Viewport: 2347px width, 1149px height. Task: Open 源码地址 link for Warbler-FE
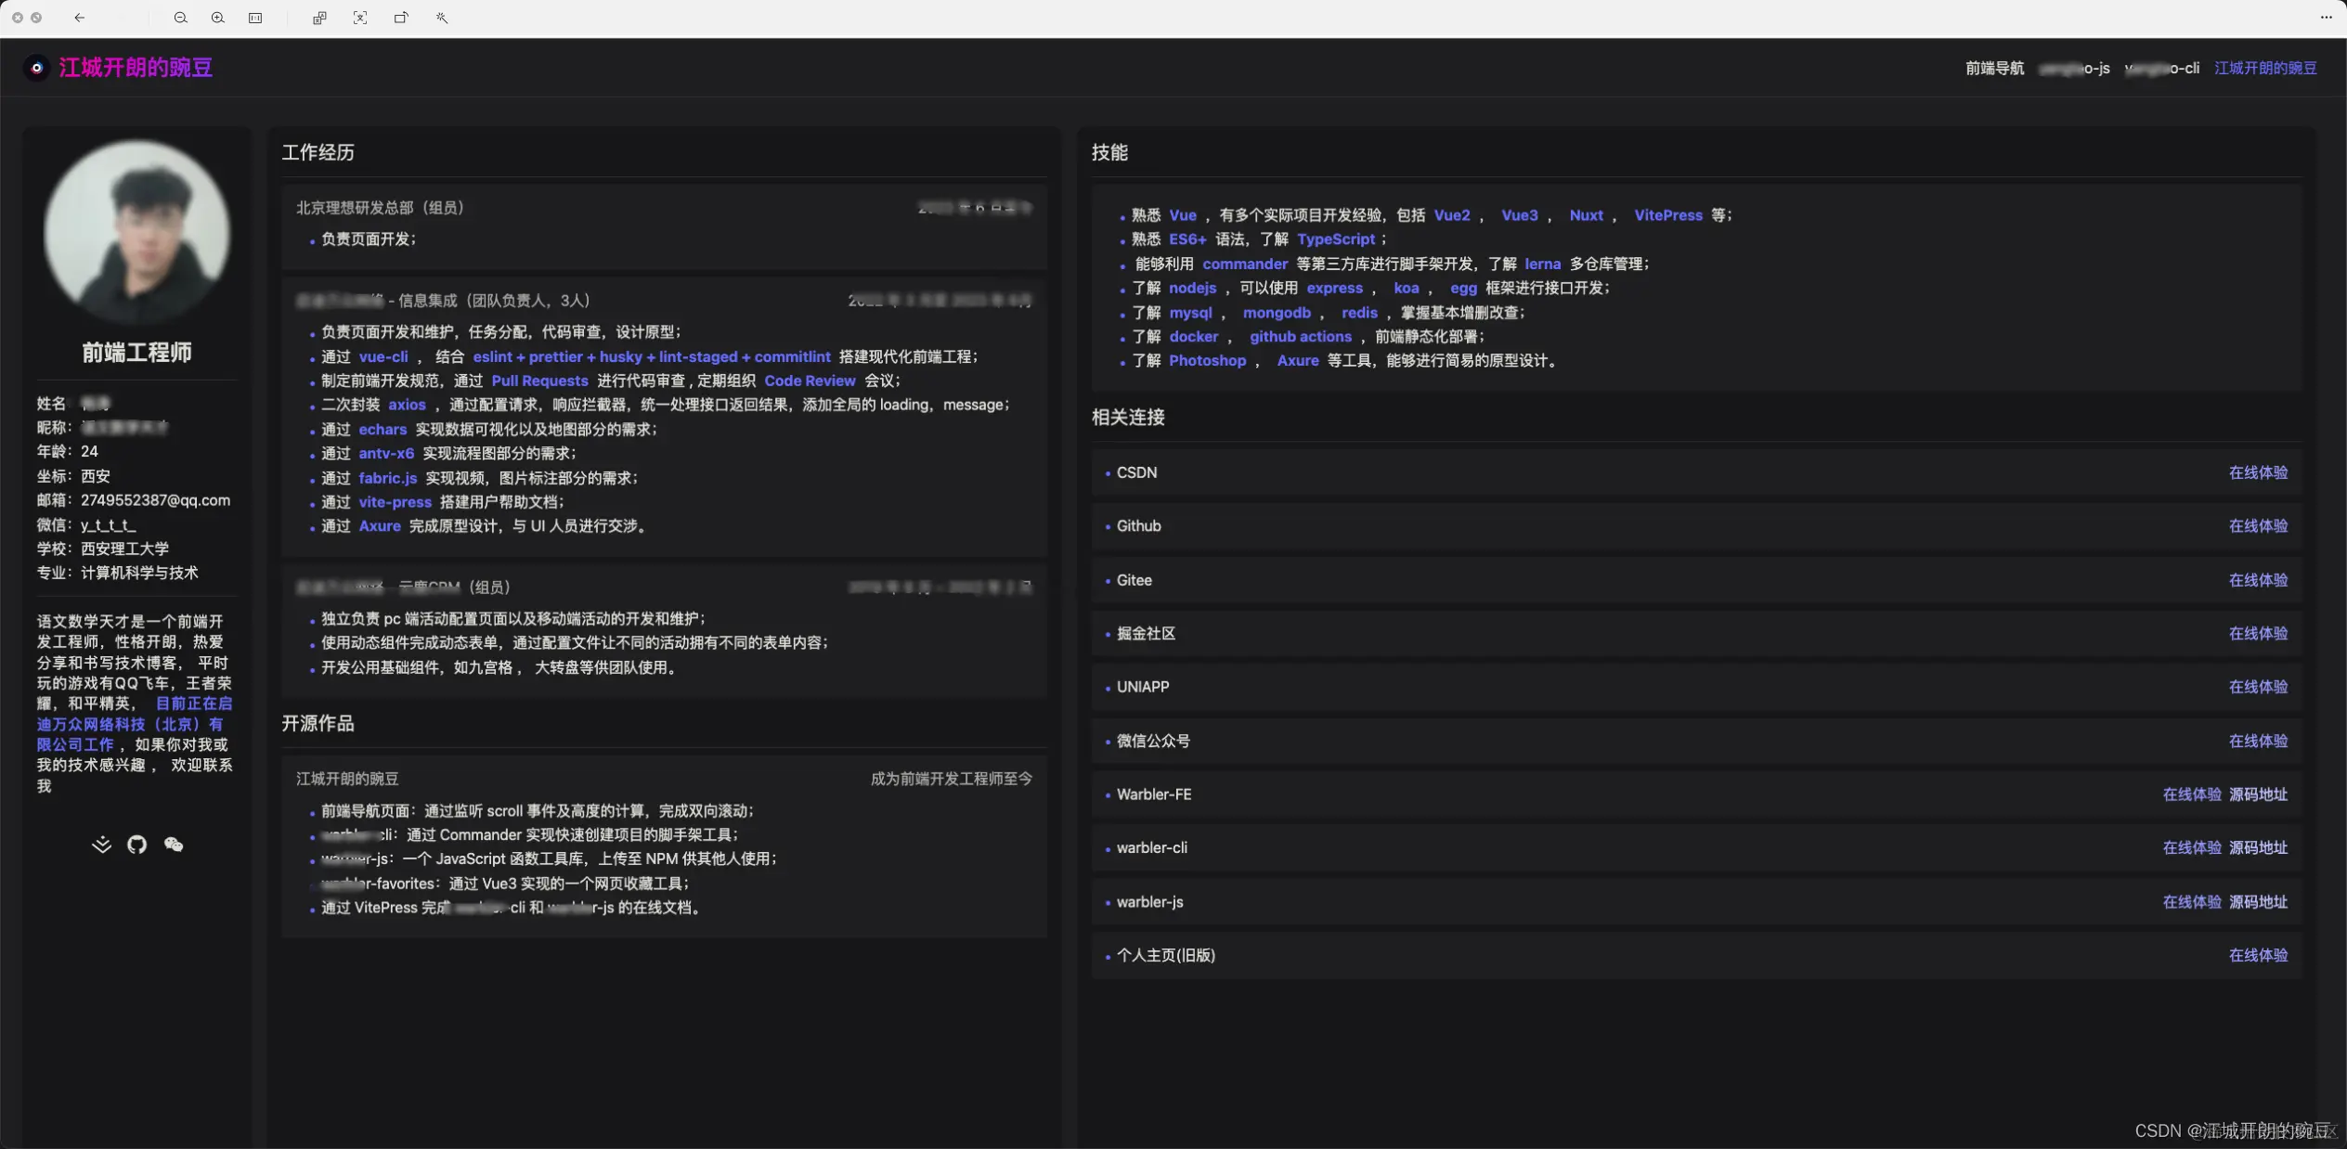point(2258,794)
